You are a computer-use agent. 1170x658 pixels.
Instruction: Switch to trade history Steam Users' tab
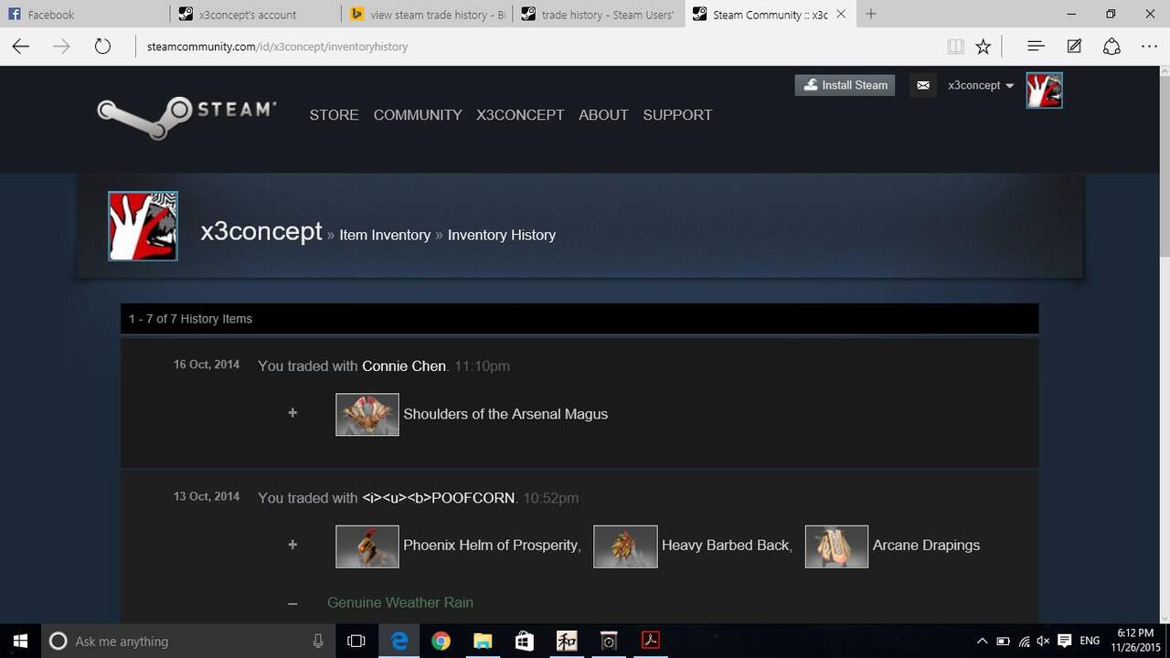pyautogui.click(x=599, y=15)
